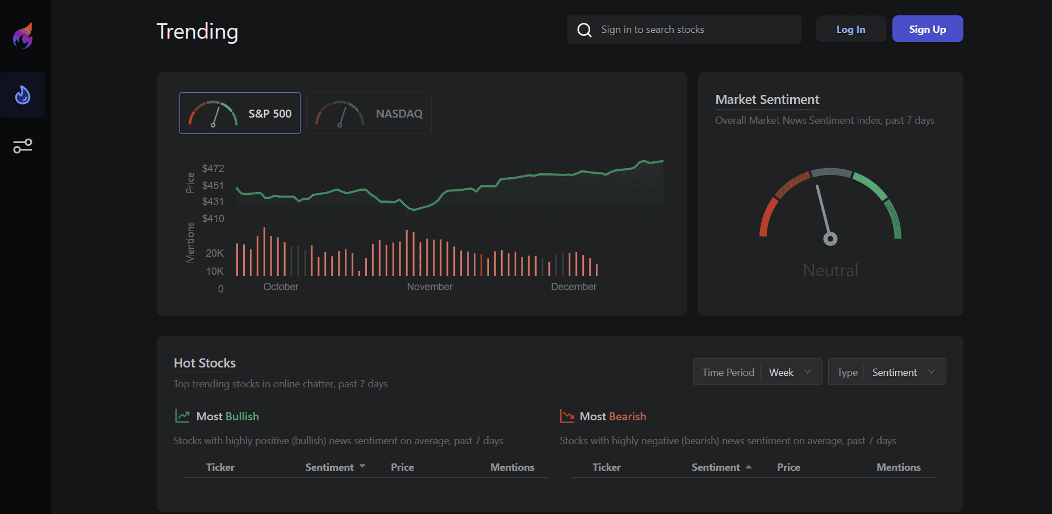The height and width of the screenshot is (514, 1052).
Task: Click the flame logo in sidebar
Action: 23,35
